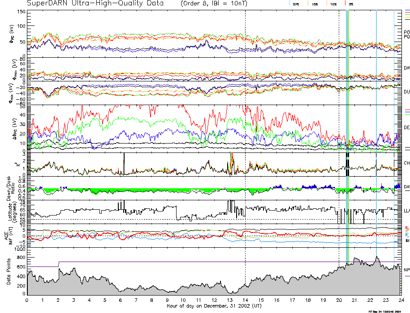
Task: Click the 20% legend label at top
Action: coord(296,4)
